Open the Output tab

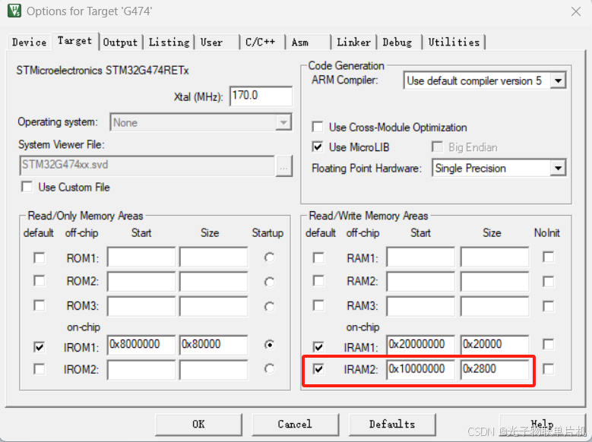pos(120,42)
